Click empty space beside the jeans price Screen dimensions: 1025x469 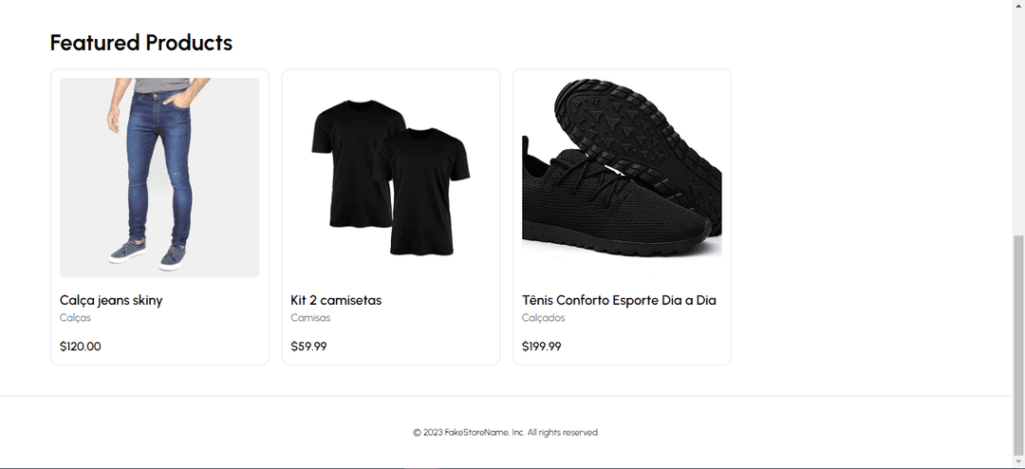tap(183, 347)
